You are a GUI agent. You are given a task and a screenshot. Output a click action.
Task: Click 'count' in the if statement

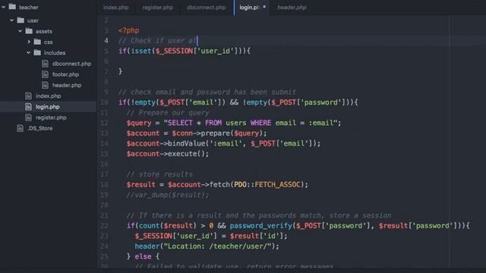(149, 226)
